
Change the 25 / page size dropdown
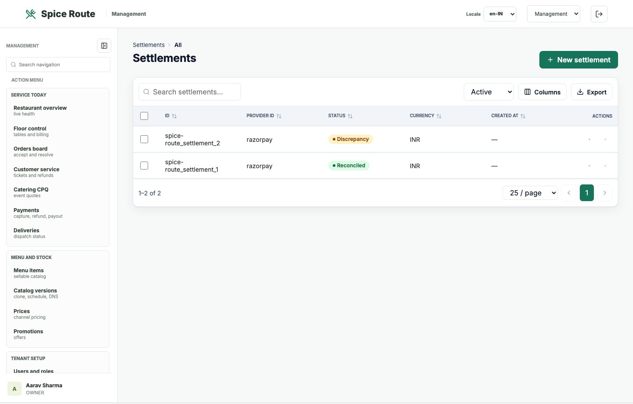pyautogui.click(x=530, y=193)
